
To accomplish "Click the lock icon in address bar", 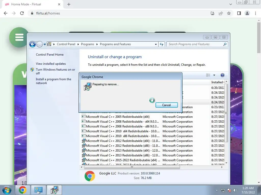I will click(x=32, y=13).
